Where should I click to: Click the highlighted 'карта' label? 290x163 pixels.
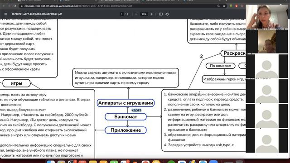click(x=136, y=110)
